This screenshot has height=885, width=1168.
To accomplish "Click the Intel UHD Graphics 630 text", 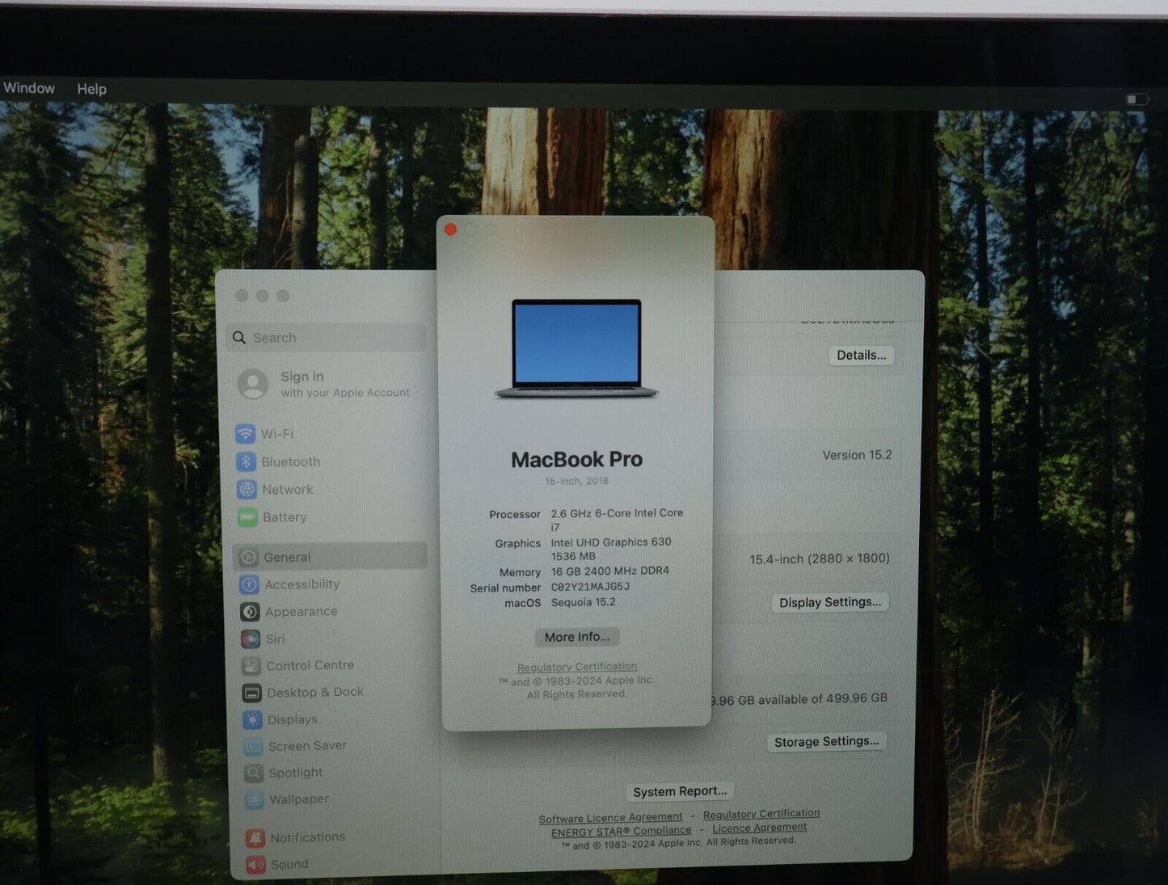I will [x=611, y=542].
